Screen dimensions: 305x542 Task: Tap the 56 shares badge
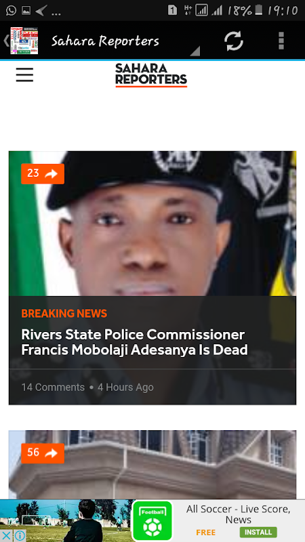pos(43,453)
